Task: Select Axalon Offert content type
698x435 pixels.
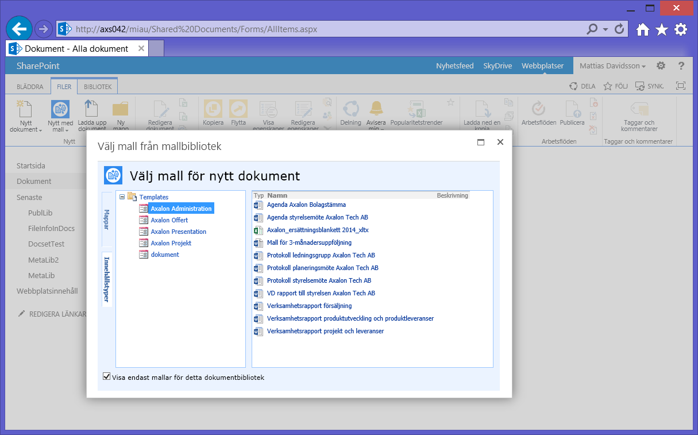Action: (169, 220)
